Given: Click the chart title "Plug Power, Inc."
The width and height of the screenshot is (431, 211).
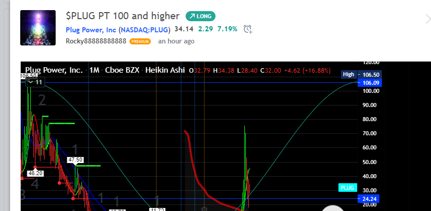Looking at the screenshot, I should pyautogui.click(x=54, y=70).
